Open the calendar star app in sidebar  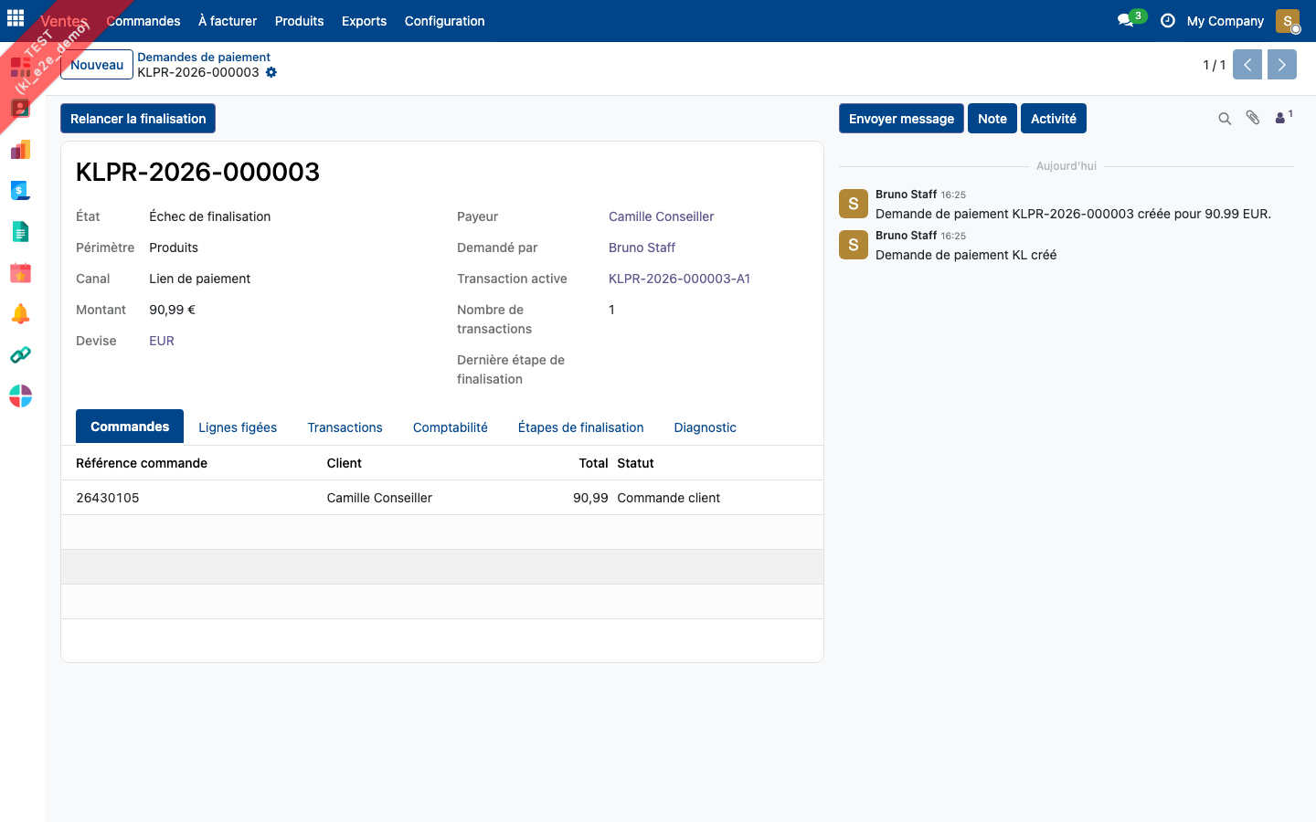(20, 272)
